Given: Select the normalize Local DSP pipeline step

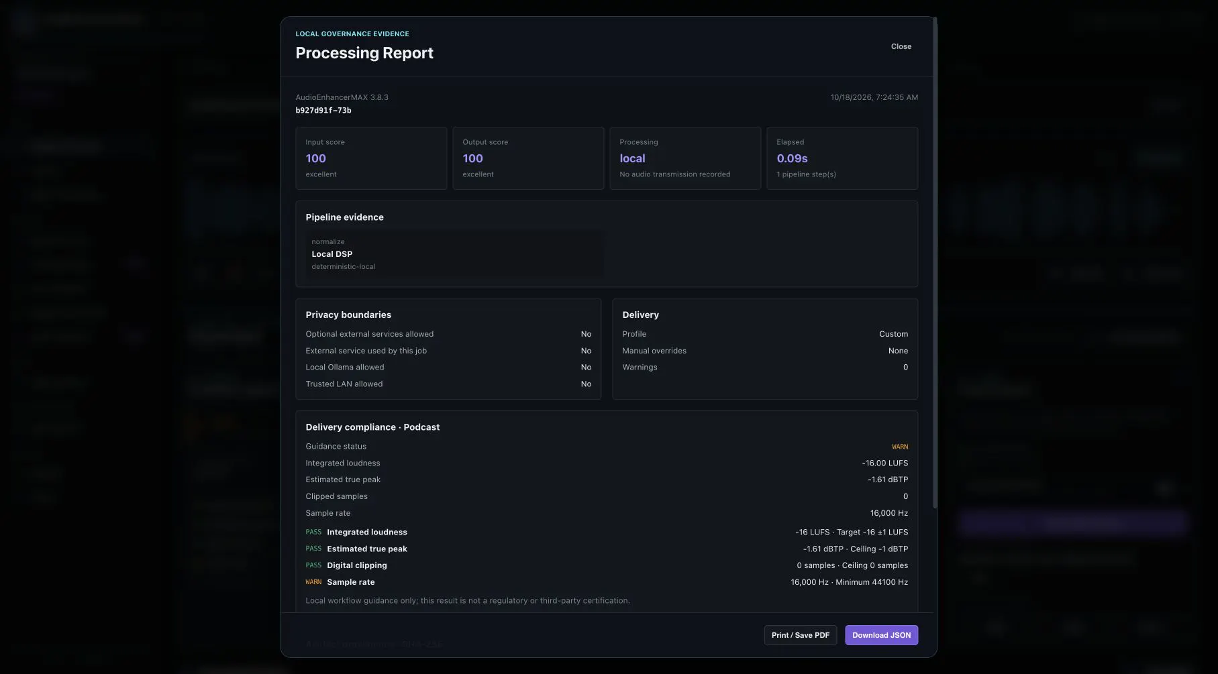Looking at the screenshot, I should pos(454,254).
